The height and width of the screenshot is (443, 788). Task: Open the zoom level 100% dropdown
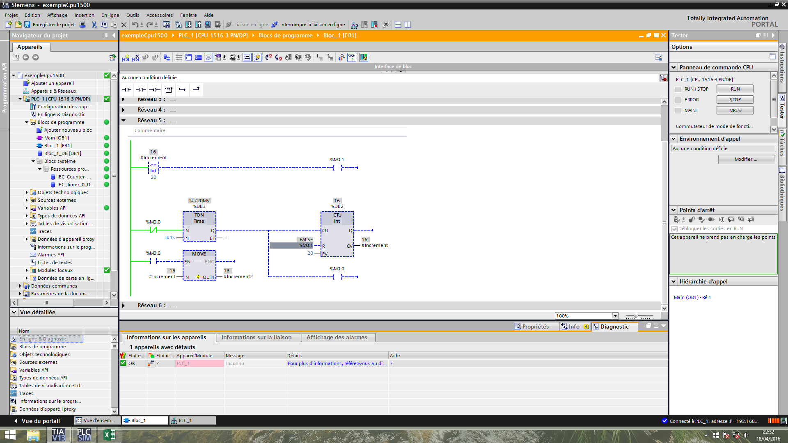pos(615,316)
